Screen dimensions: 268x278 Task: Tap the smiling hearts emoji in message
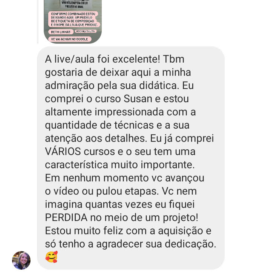51,257
